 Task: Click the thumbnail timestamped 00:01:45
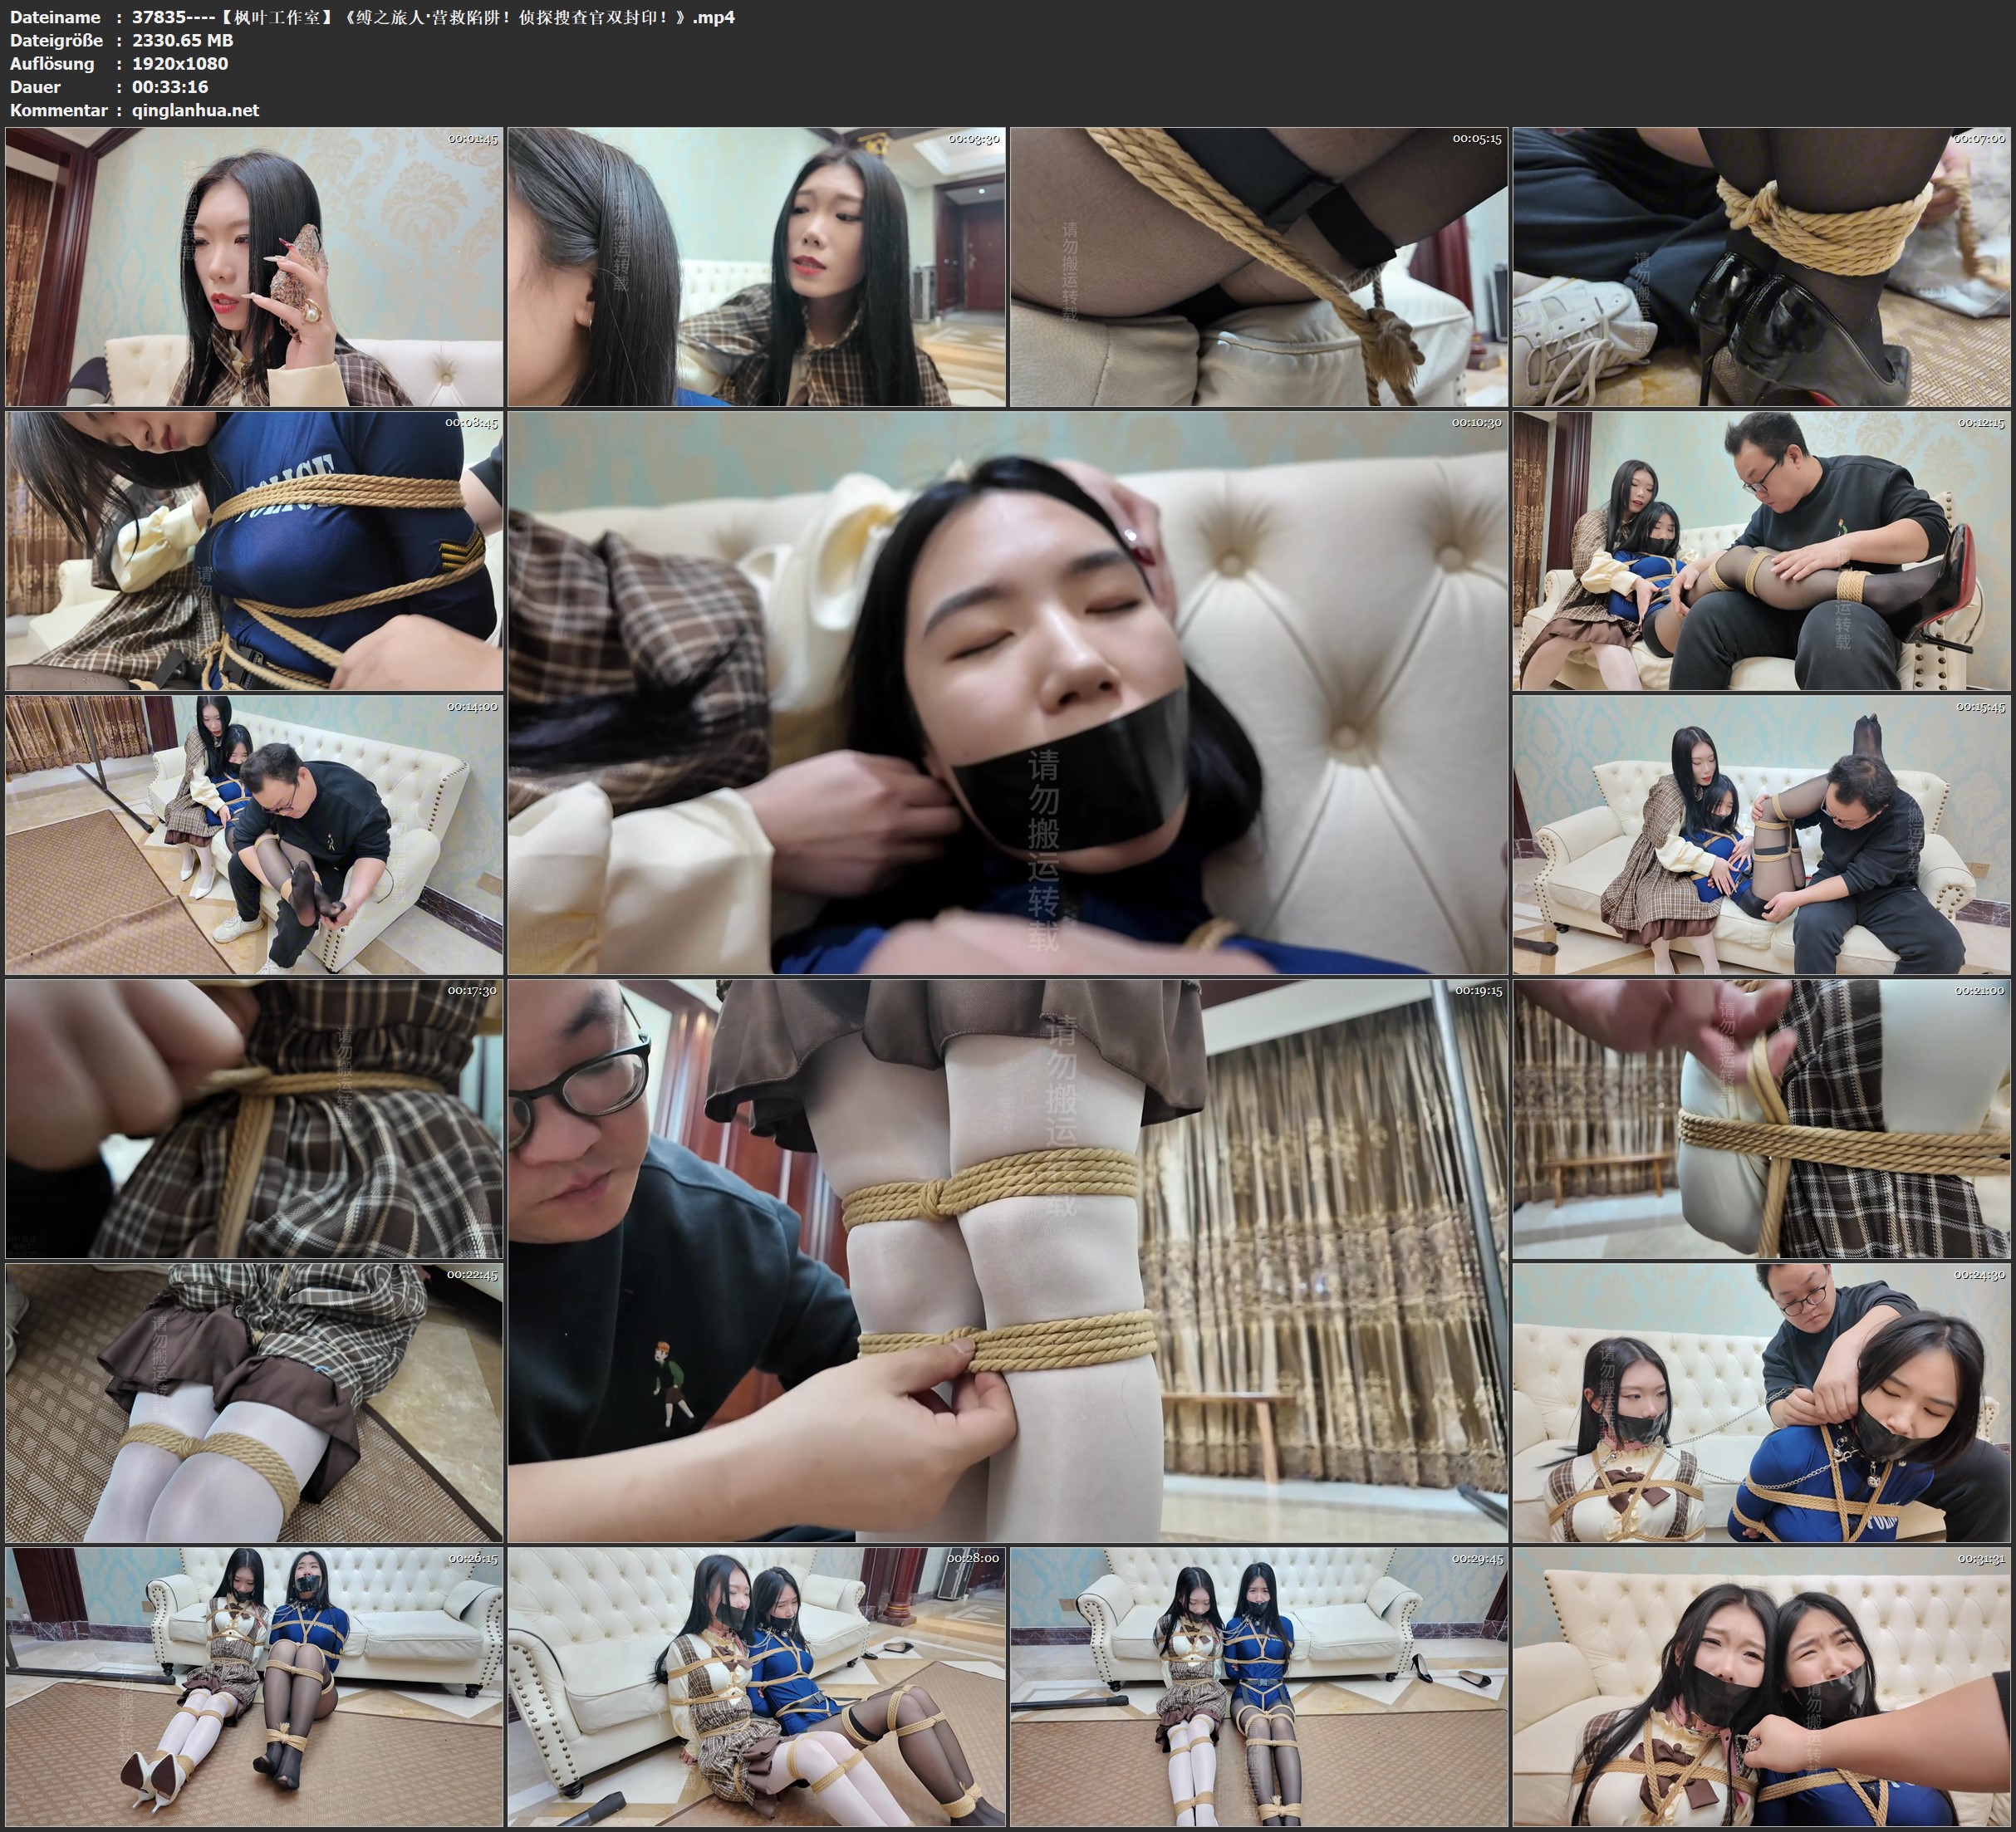tap(254, 267)
